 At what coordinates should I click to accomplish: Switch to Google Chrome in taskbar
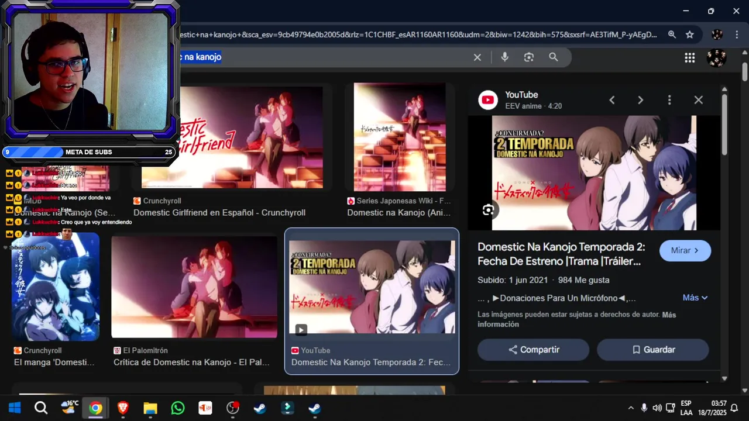pyautogui.click(x=95, y=408)
